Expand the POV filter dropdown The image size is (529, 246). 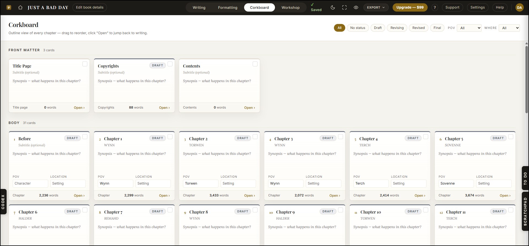tap(469, 28)
